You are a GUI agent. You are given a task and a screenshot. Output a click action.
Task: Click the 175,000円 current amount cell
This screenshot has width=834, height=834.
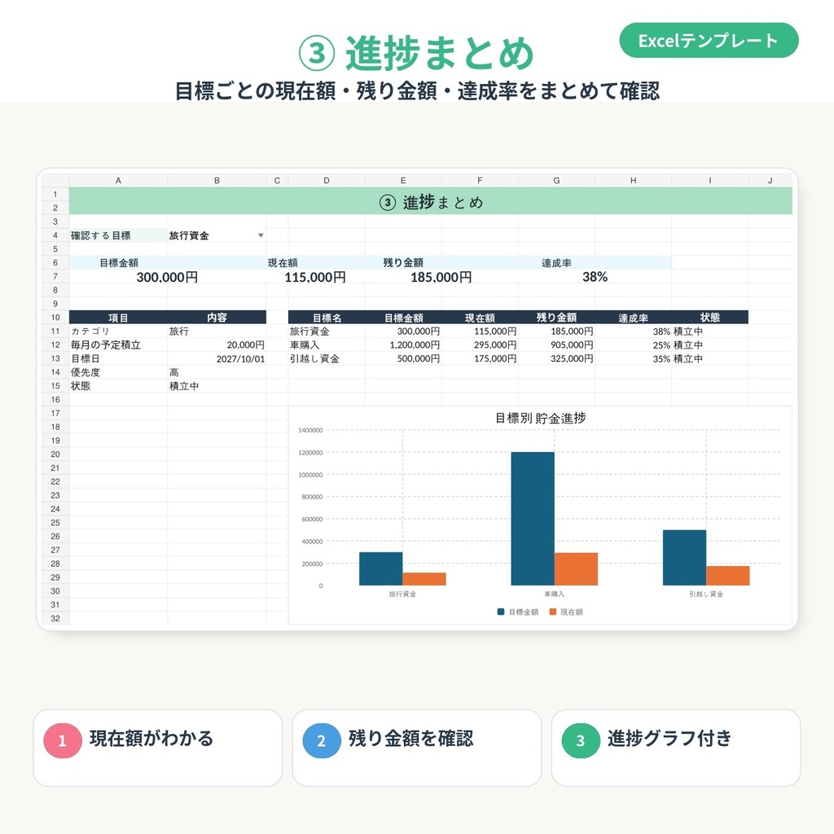pos(480,358)
